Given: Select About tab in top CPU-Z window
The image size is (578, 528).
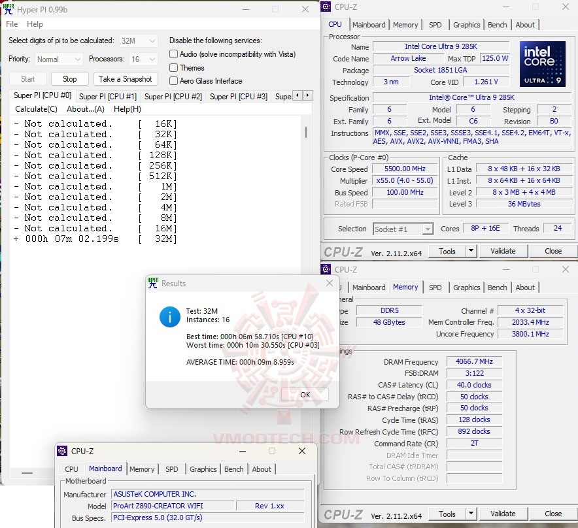Looking at the screenshot, I should (x=525, y=25).
